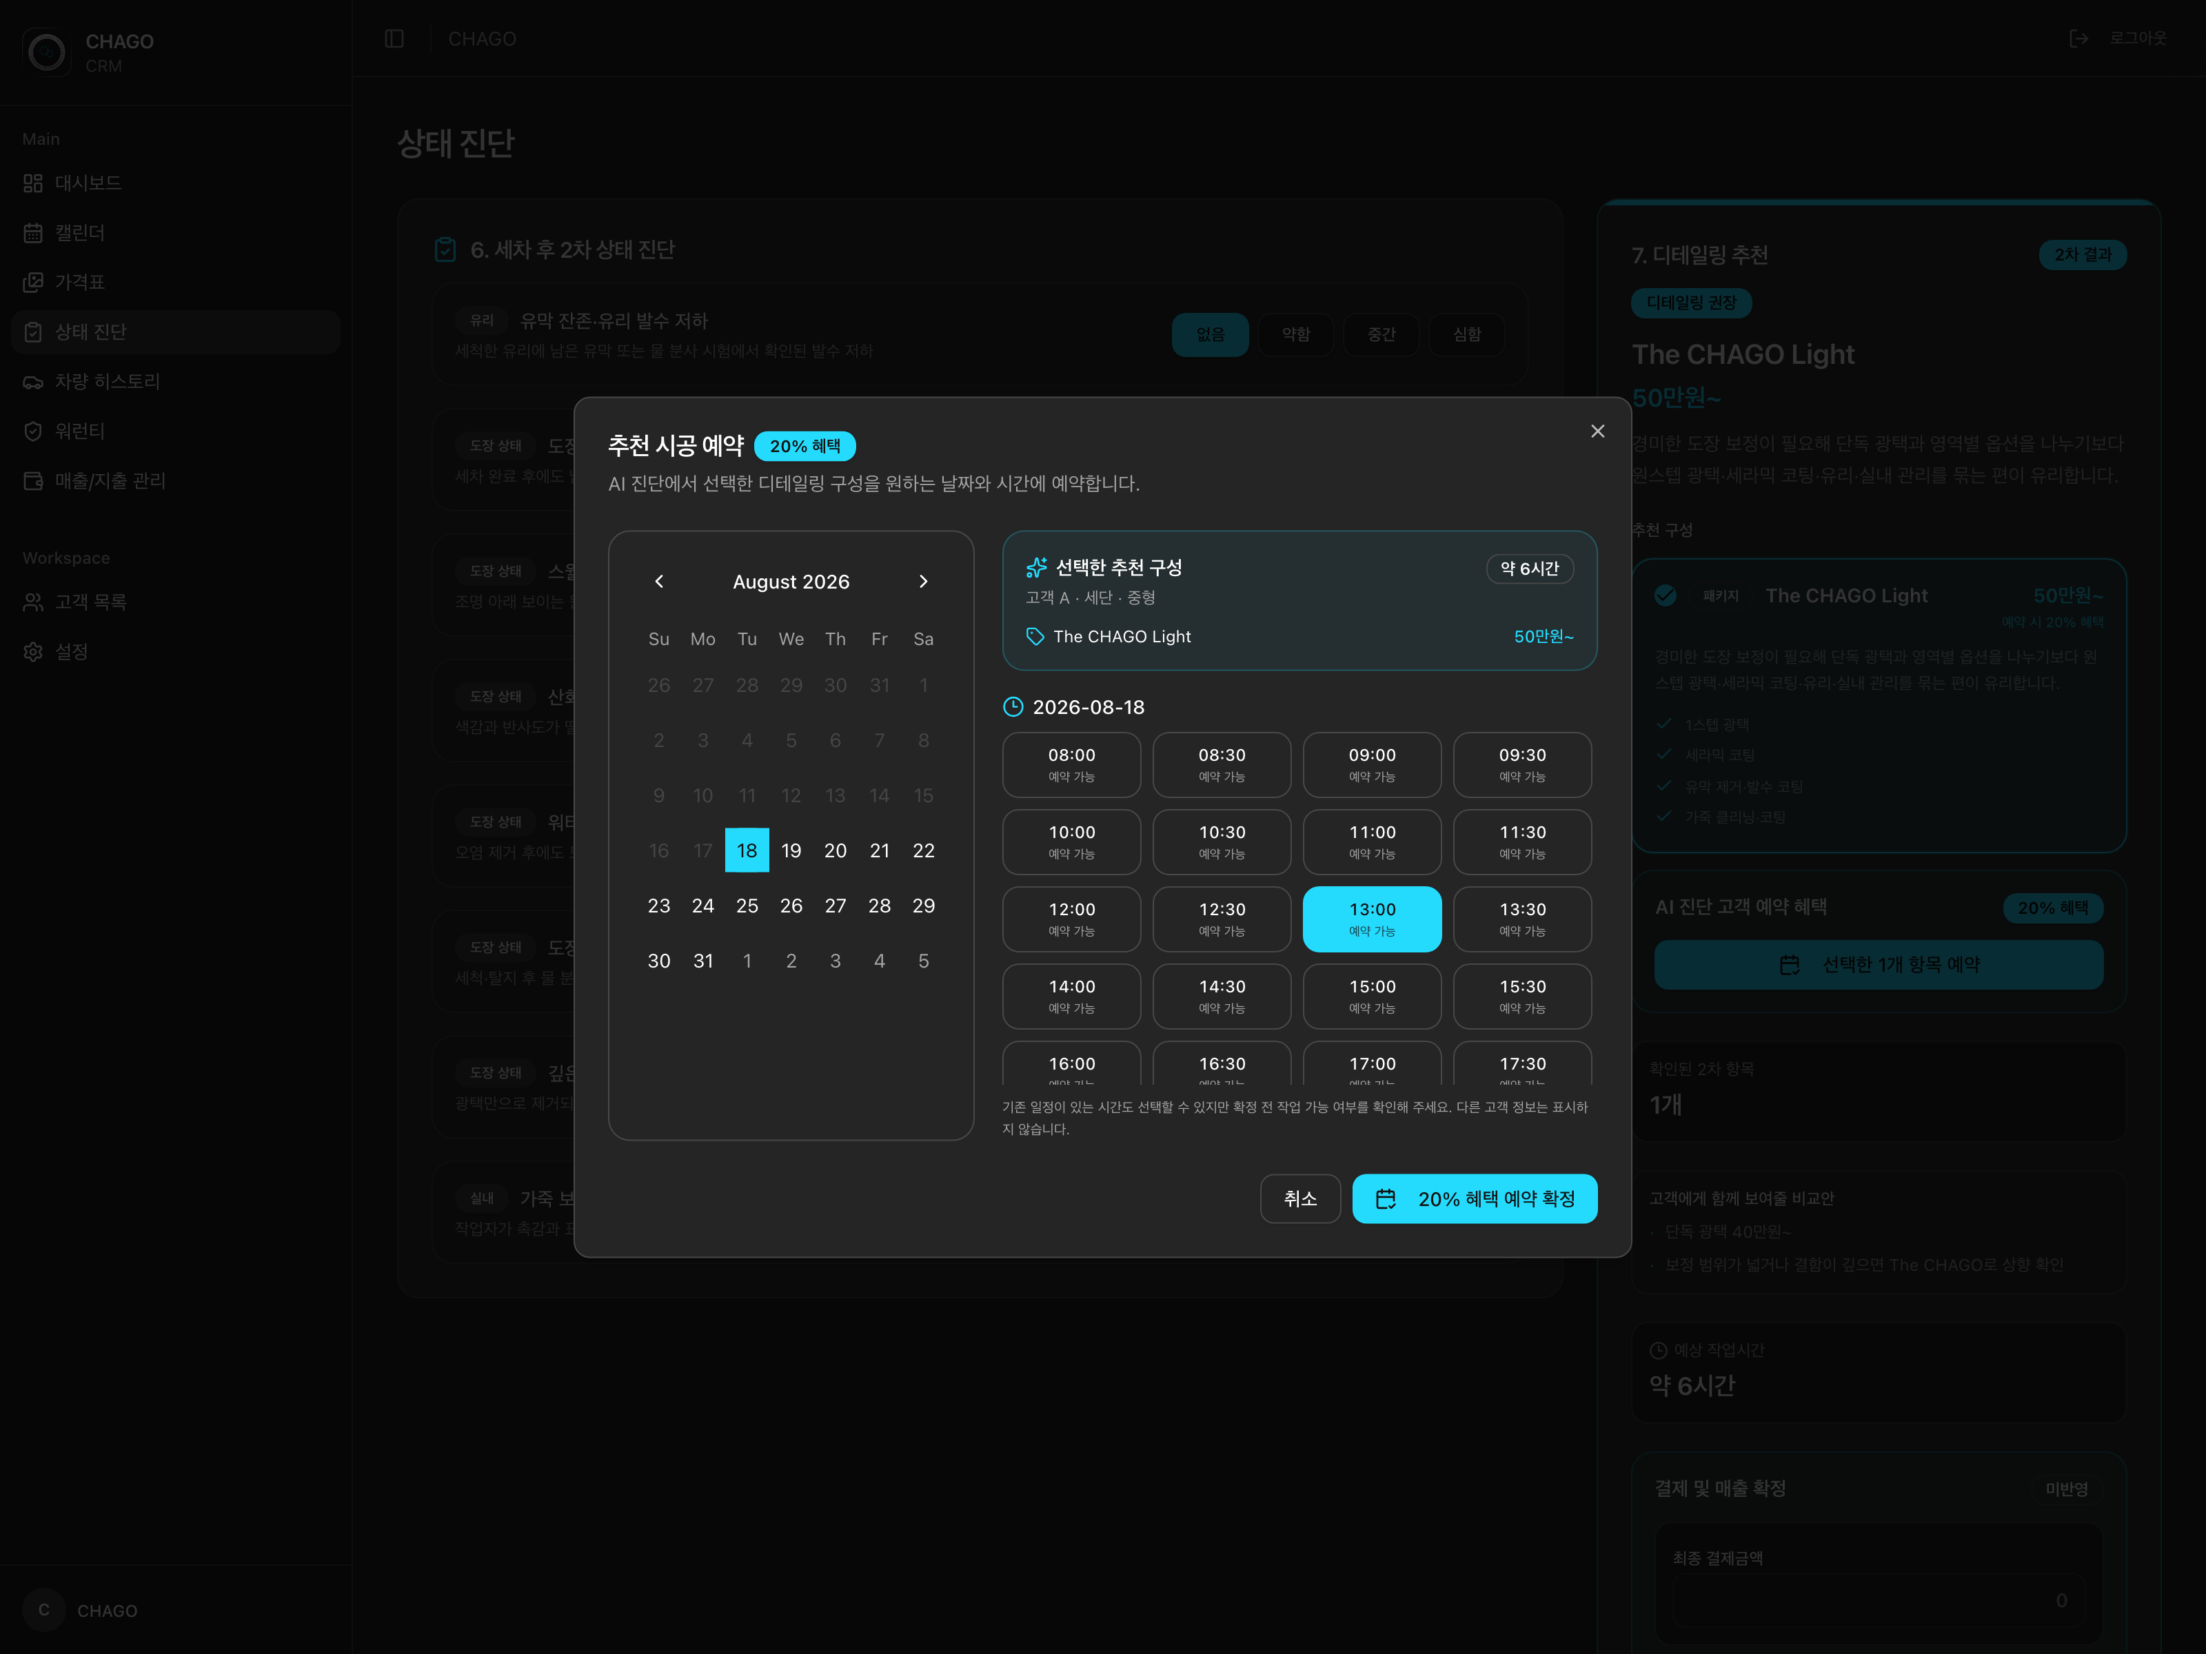Click 선택한 1개 항목 예약 button behind dialog
The height and width of the screenshot is (1654, 2206).
click(x=1878, y=964)
